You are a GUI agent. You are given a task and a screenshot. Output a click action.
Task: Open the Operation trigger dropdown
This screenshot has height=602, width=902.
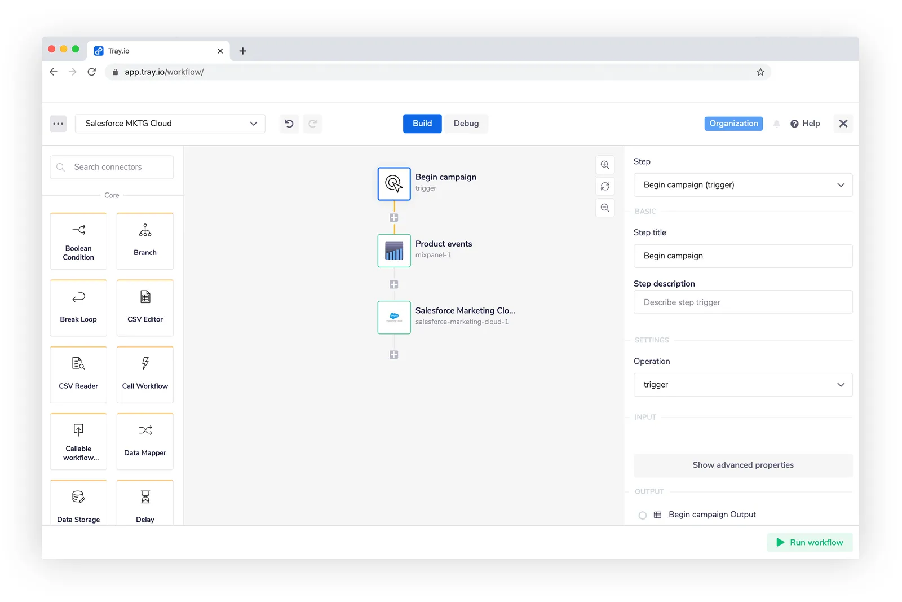(743, 385)
